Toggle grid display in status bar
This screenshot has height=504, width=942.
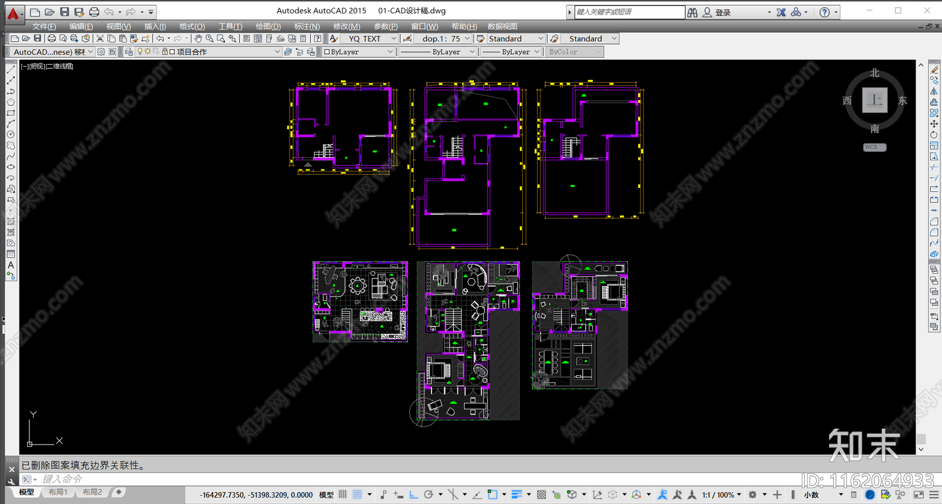(x=343, y=495)
